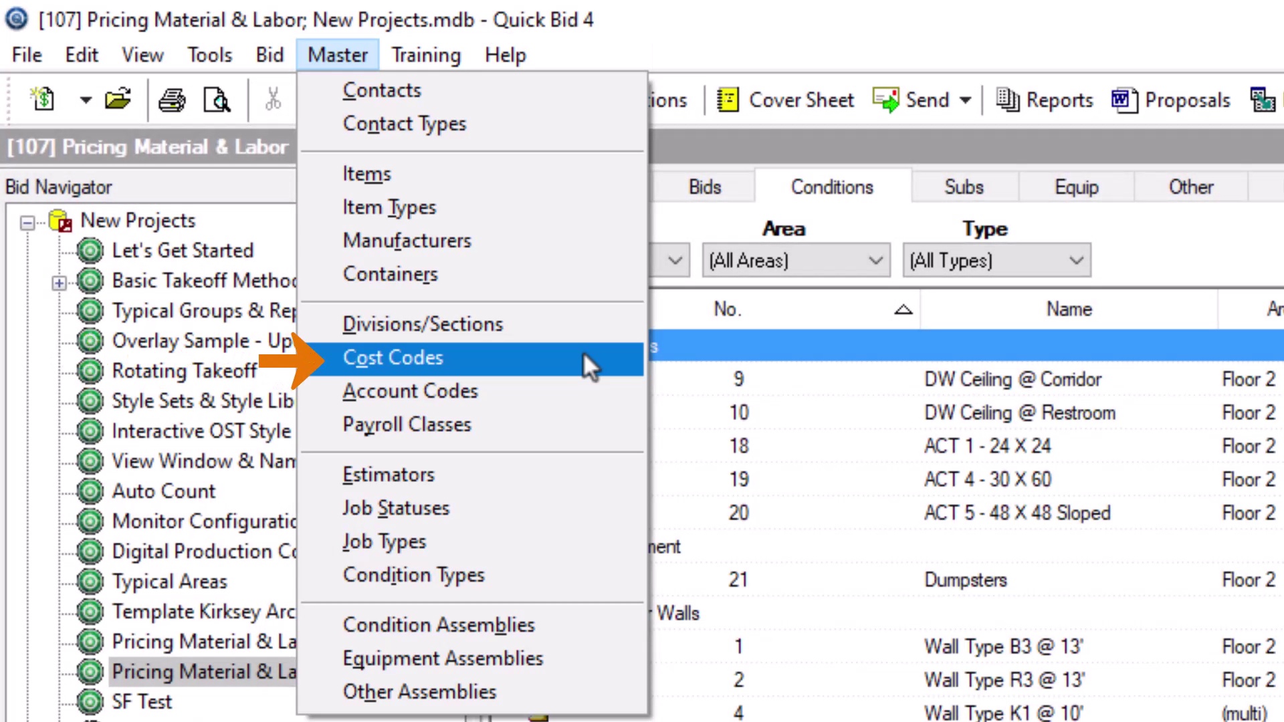Click the Print toolbar icon
The width and height of the screenshot is (1284, 722).
tap(172, 100)
